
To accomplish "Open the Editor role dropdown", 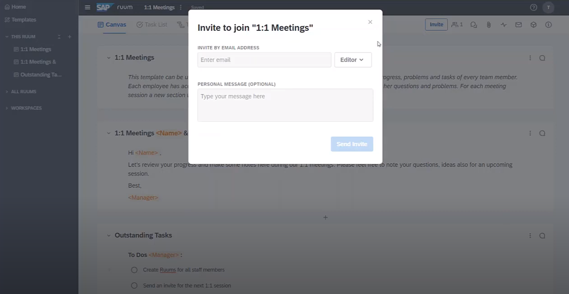I will coord(353,60).
